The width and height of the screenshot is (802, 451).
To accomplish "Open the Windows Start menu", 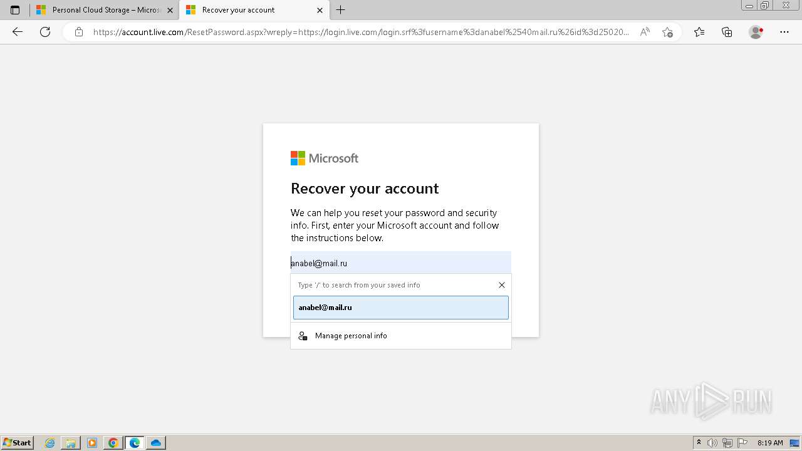I will click(18, 442).
